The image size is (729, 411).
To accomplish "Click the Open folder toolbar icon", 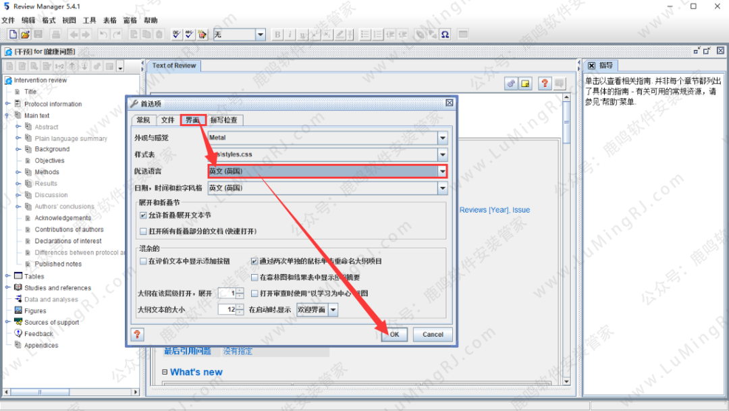I will click(25, 34).
